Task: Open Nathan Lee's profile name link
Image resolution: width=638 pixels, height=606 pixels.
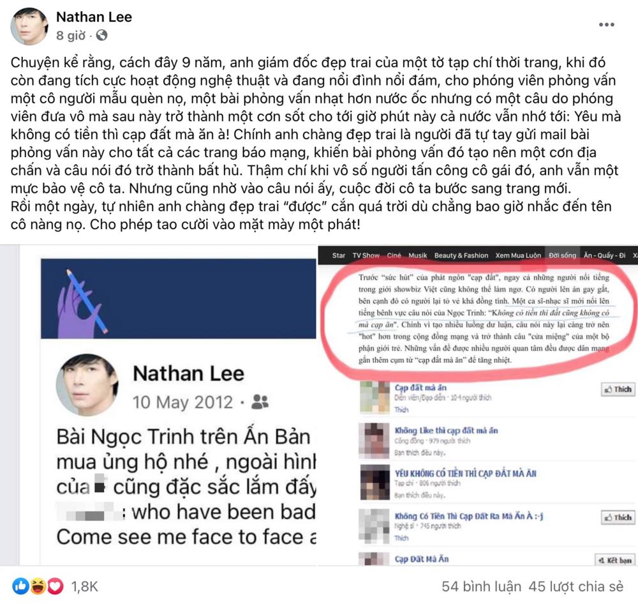Action: (x=94, y=17)
